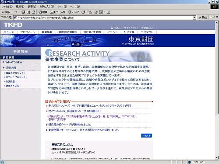Screen dimensions: 219x164
Task: Click the RESEARCH ACTIVITY banner image
Action: [x=99, y=56]
